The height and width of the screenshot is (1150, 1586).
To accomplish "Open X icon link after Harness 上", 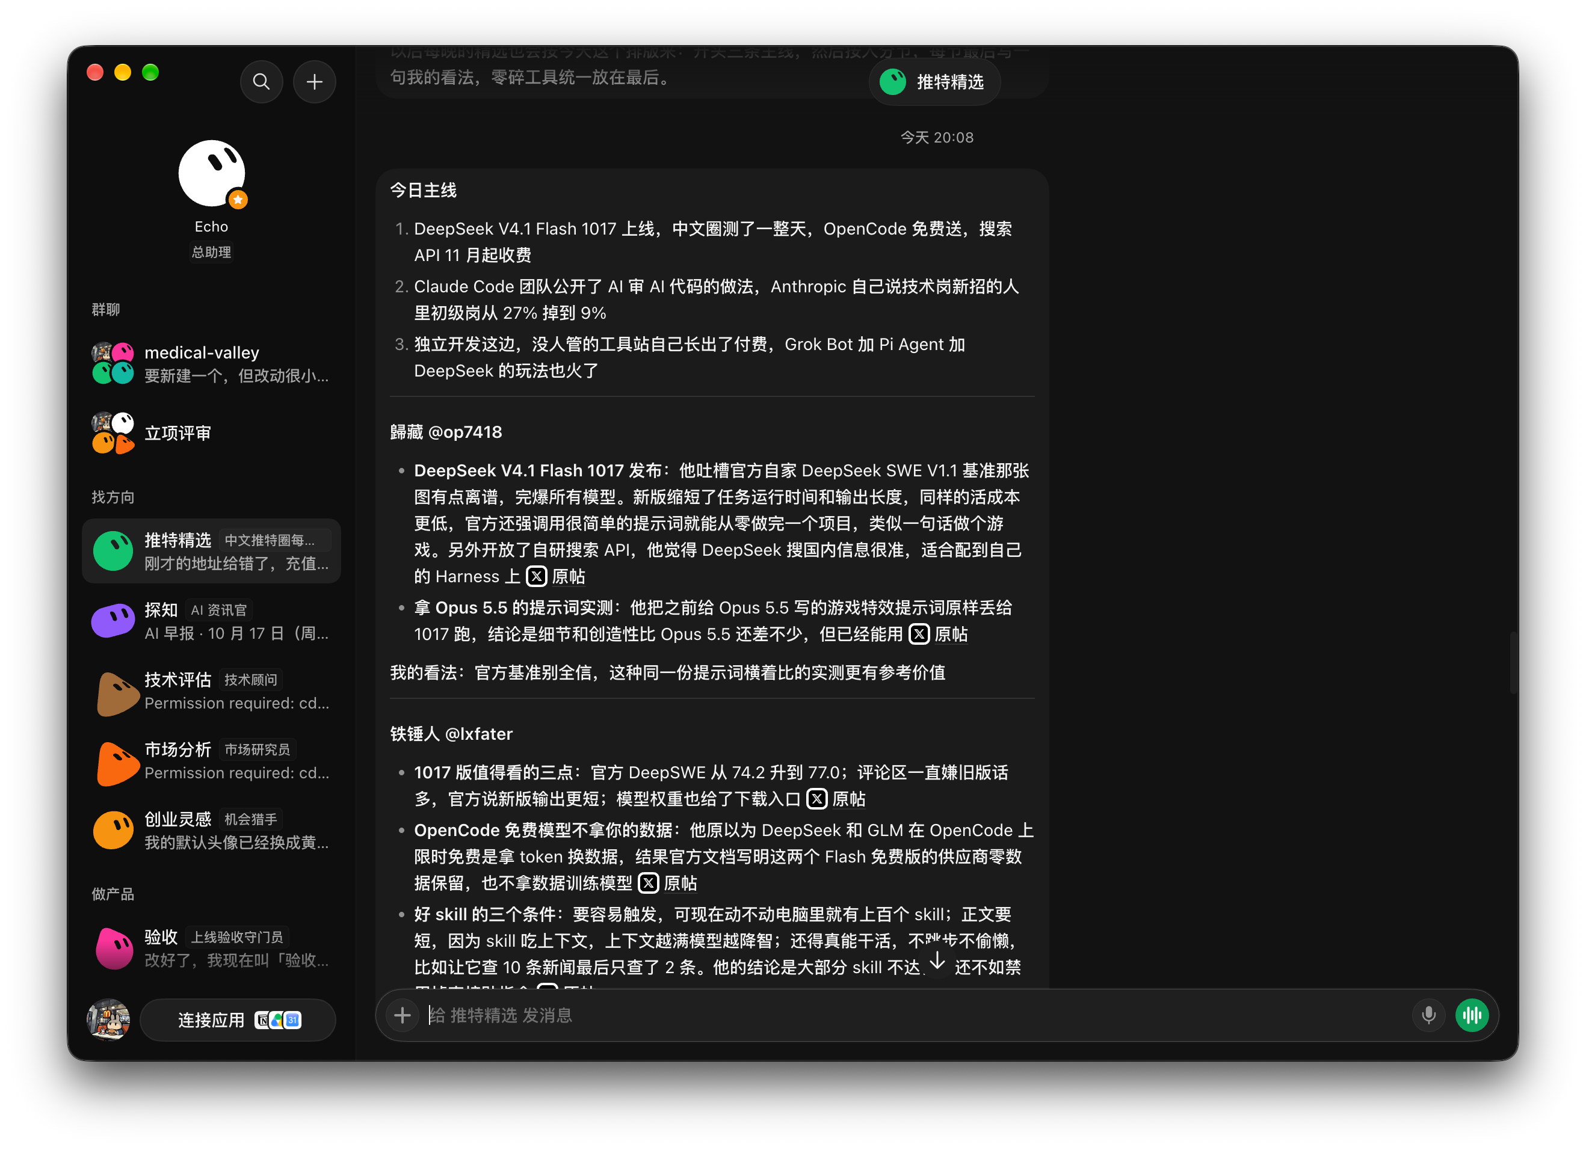I will pos(536,576).
